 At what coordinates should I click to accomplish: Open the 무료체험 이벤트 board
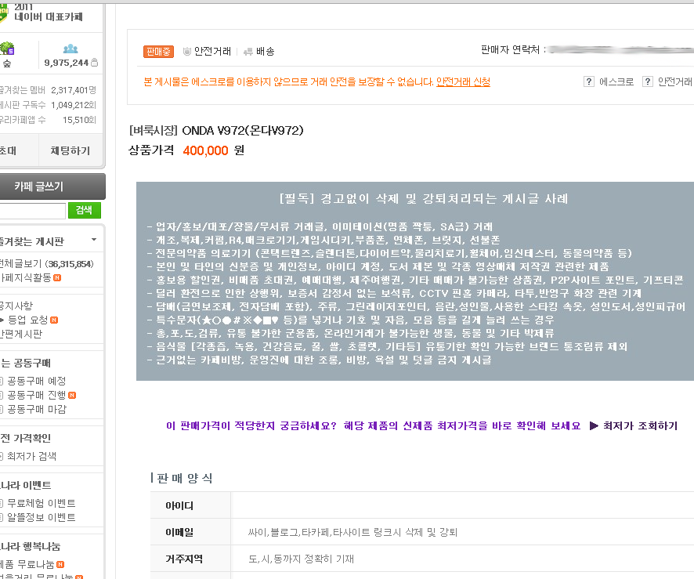[x=42, y=503]
